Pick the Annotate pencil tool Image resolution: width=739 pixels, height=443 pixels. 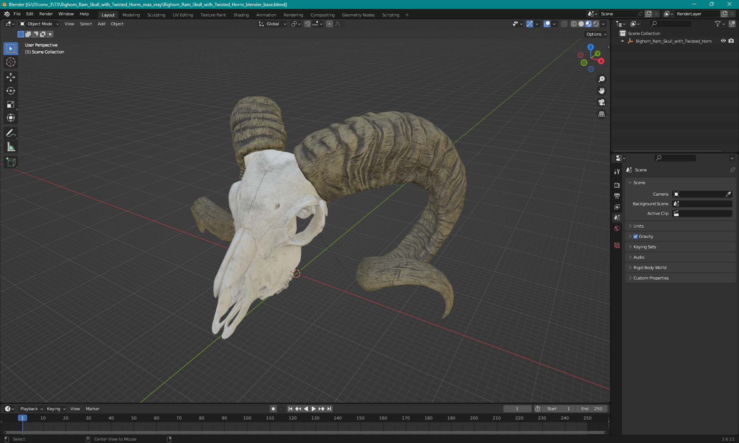point(11,133)
